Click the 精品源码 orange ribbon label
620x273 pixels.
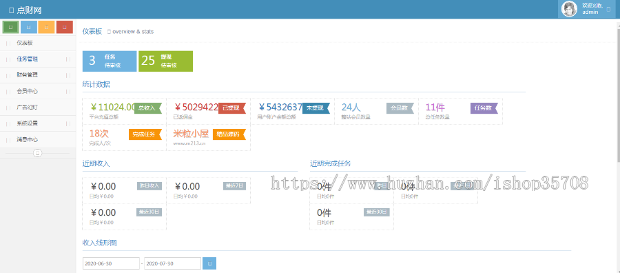pos(229,134)
